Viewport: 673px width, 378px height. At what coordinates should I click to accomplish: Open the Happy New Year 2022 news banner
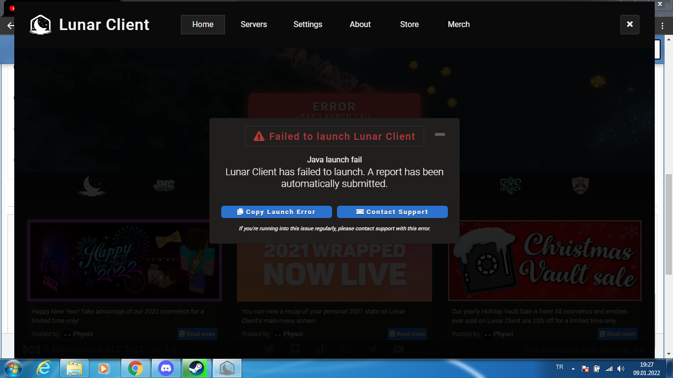(124, 260)
